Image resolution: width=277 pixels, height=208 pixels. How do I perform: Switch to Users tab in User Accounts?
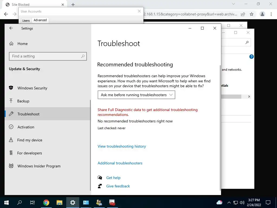coord(26,21)
